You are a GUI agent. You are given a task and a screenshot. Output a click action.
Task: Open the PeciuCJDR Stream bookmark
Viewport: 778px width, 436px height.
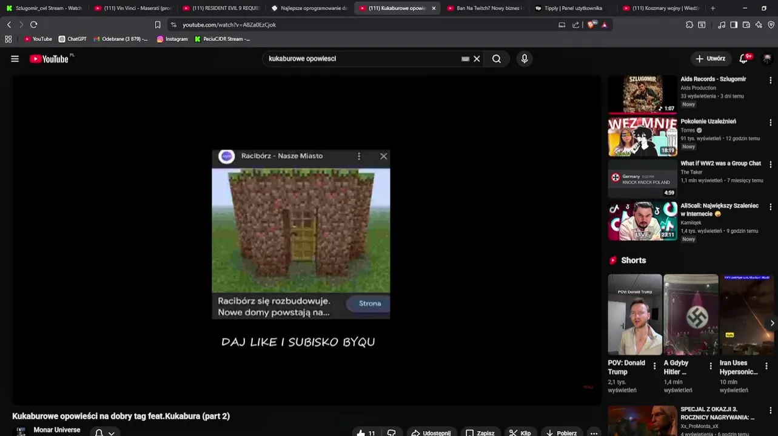click(222, 39)
